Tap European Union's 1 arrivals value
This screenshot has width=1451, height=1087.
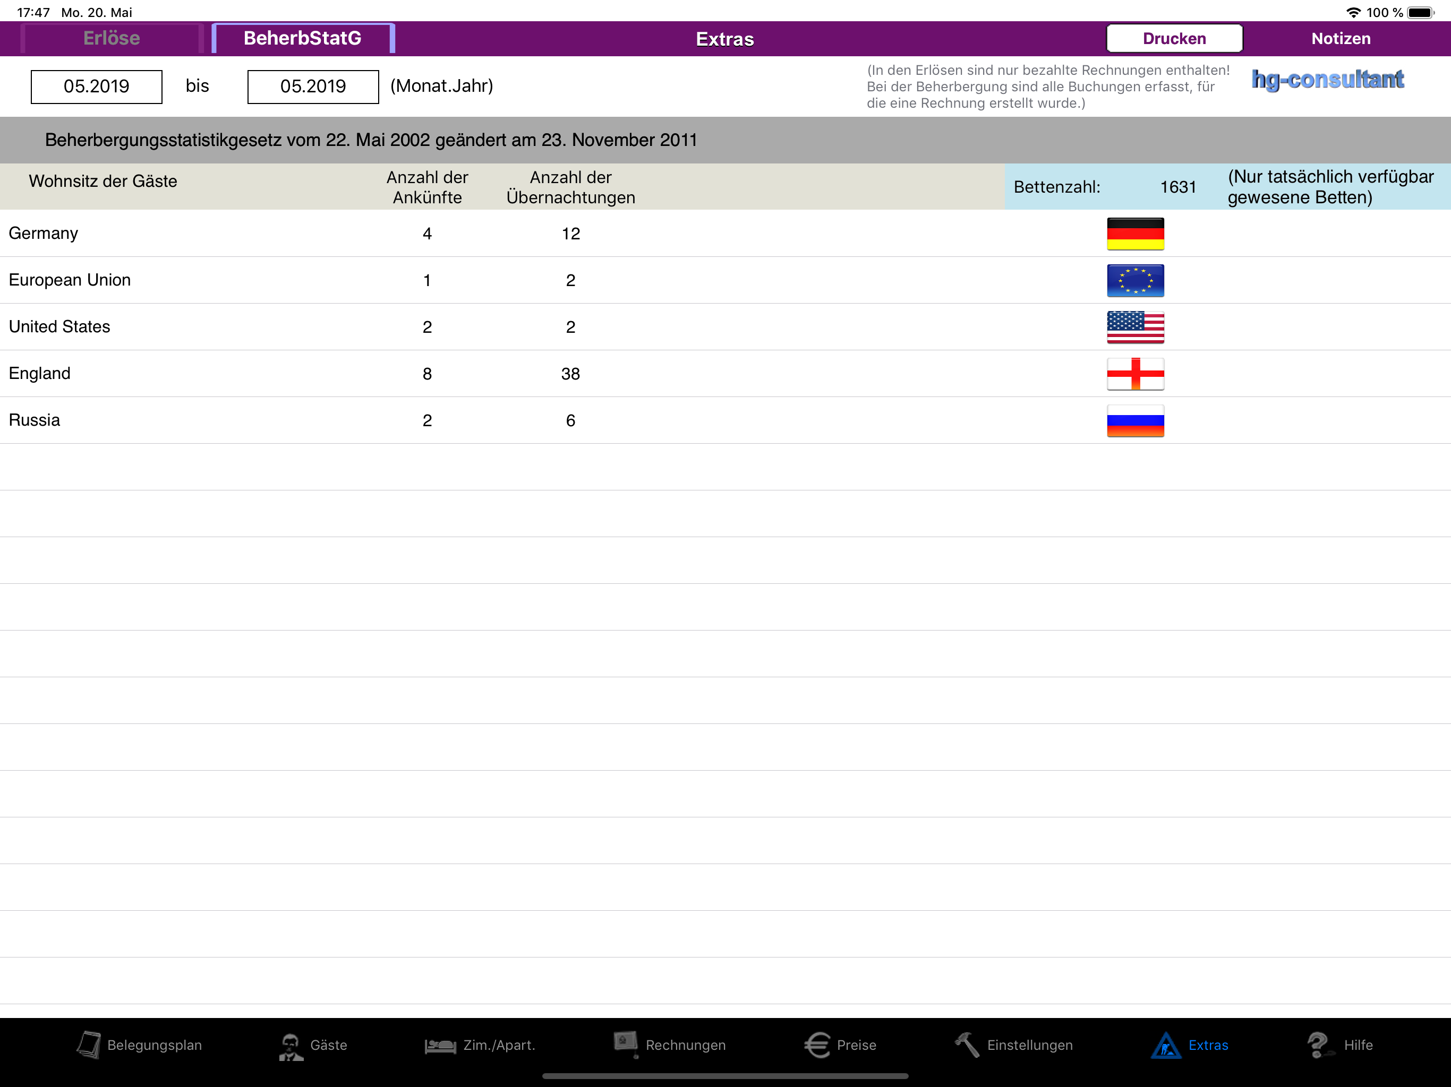(x=427, y=280)
